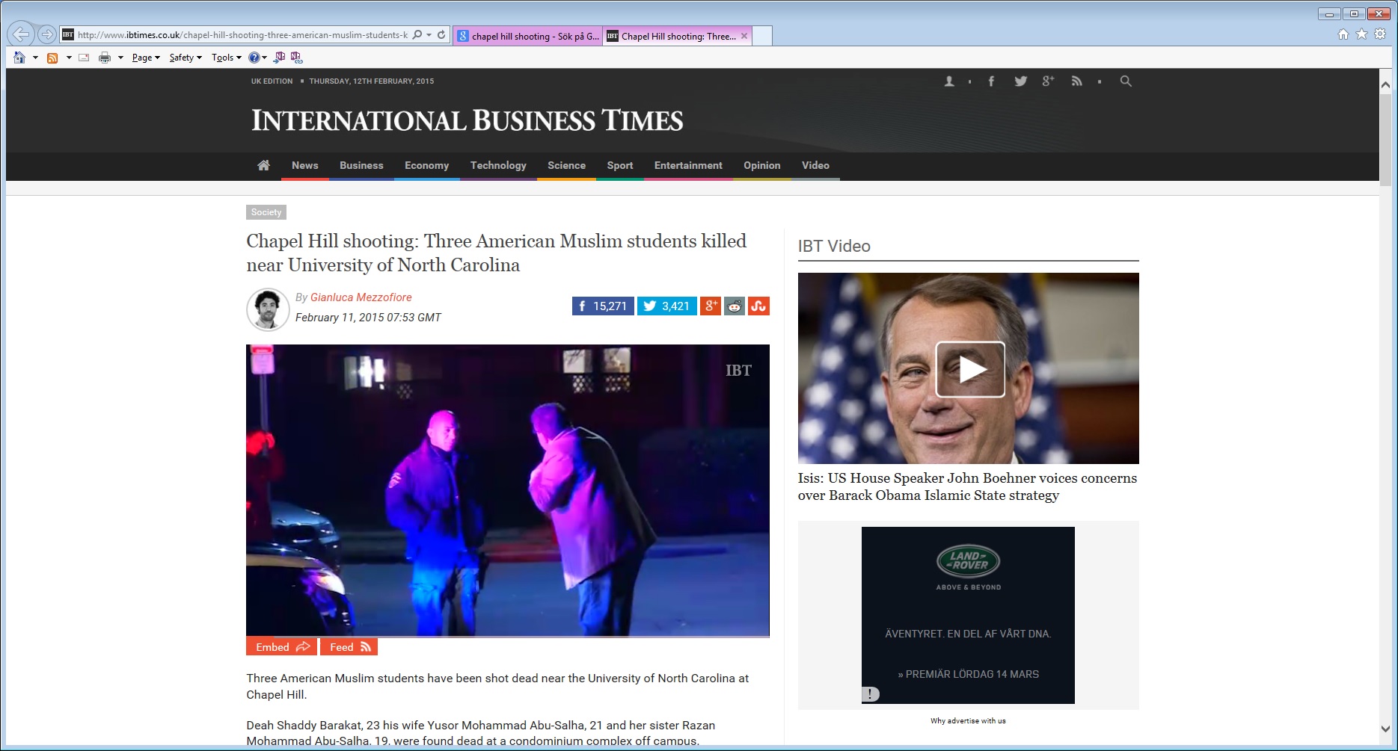Open the Technology navigation section
The height and width of the screenshot is (751, 1398).
498,165
